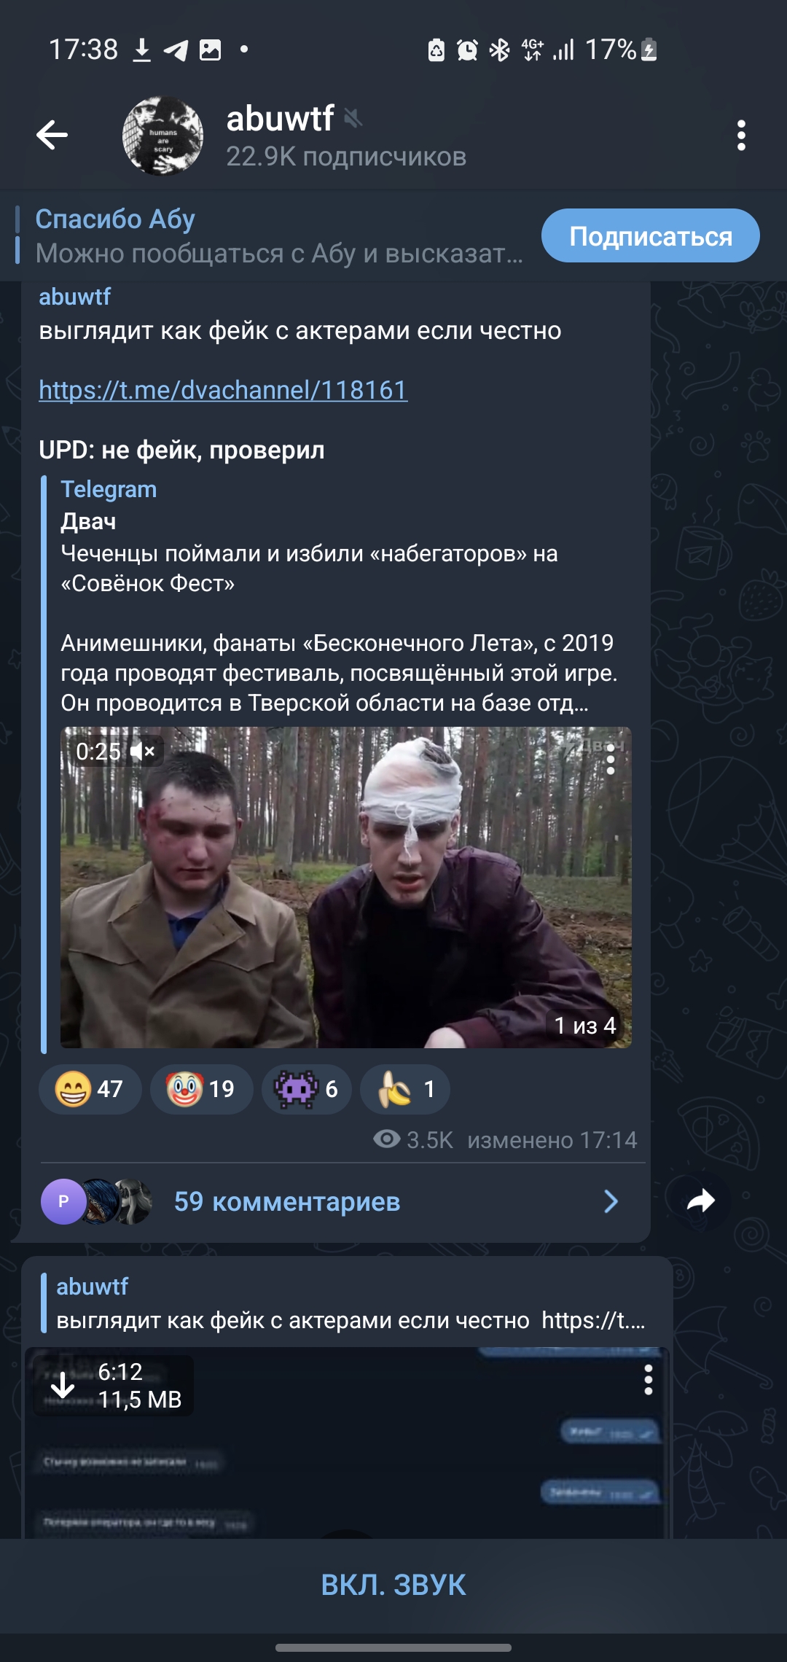Toggle the space invader reaction with 6
Image resolution: width=787 pixels, height=1662 pixels.
click(306, 1089)
